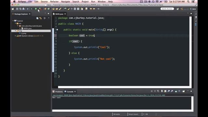Minimize the Package Explorer panel
The image size is (208, 117).
click(45, 13)
